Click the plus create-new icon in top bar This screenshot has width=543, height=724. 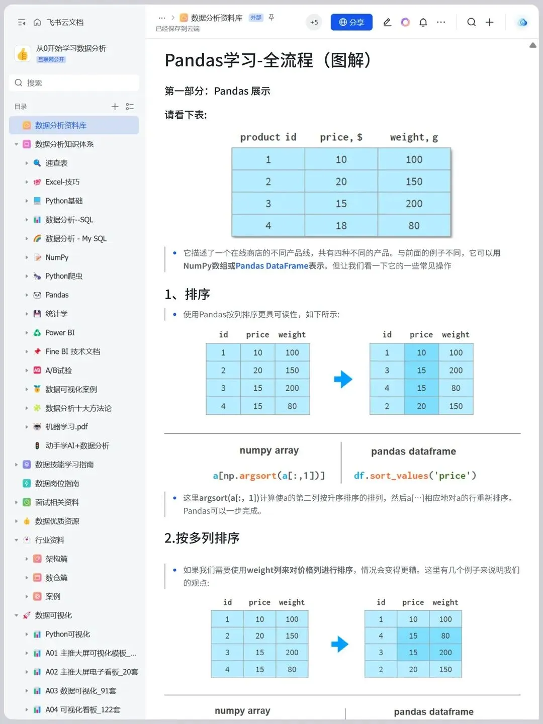[x=489, y=22]
